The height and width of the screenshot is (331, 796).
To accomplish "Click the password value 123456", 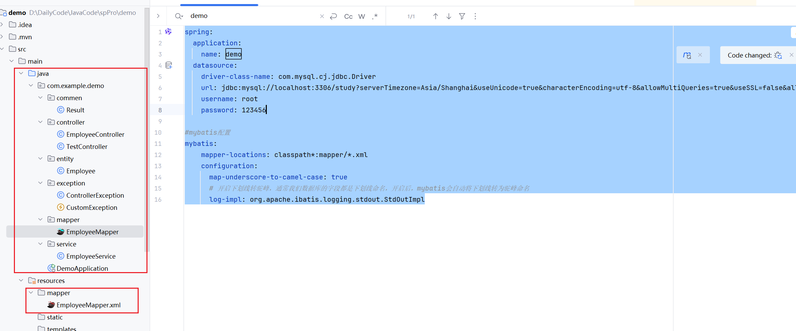I will click(254, 110).
